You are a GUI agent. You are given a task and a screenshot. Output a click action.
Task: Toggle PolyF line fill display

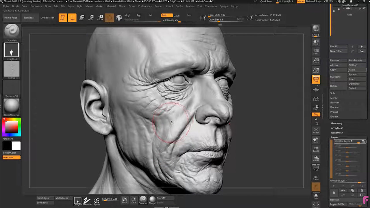tap(316, 167)
